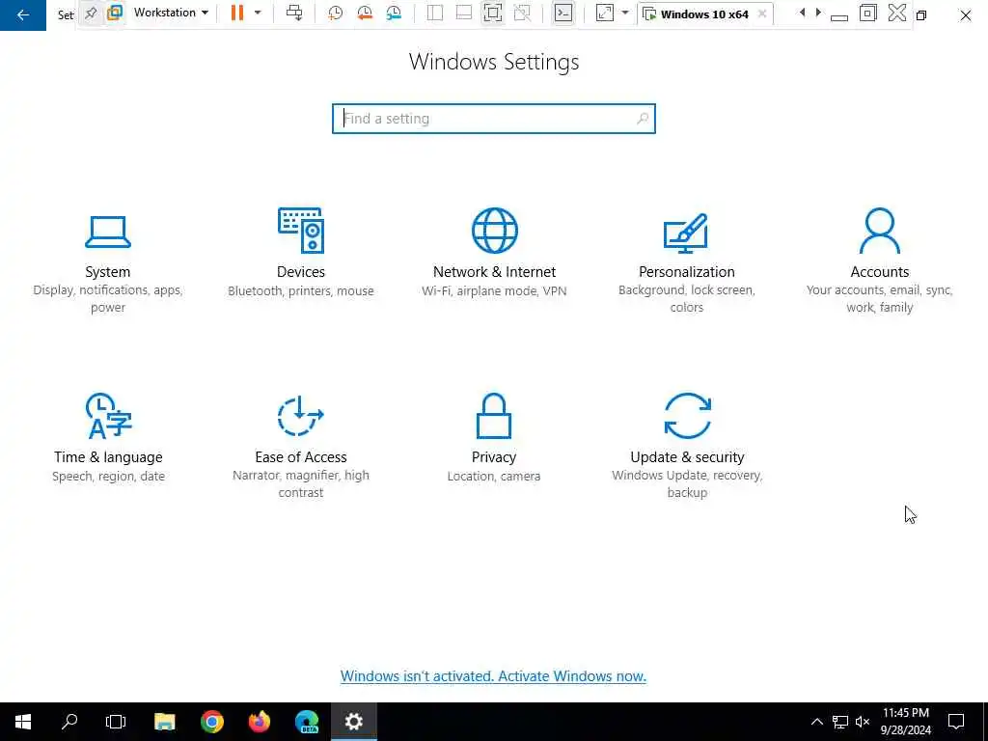The width and height of the screenshot is (988, 741).
Task: Enter full screen mode icon
Action: [x=493, y=13]
